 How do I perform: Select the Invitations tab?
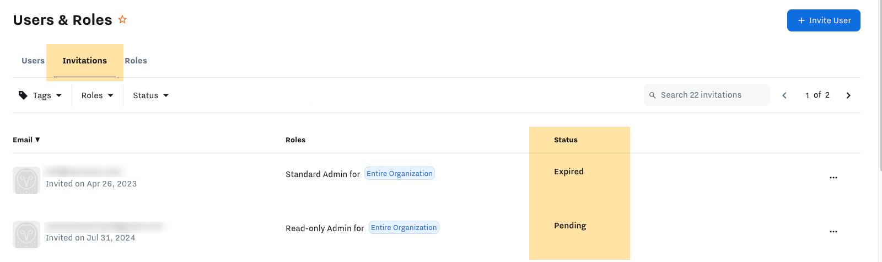point(84,61)
